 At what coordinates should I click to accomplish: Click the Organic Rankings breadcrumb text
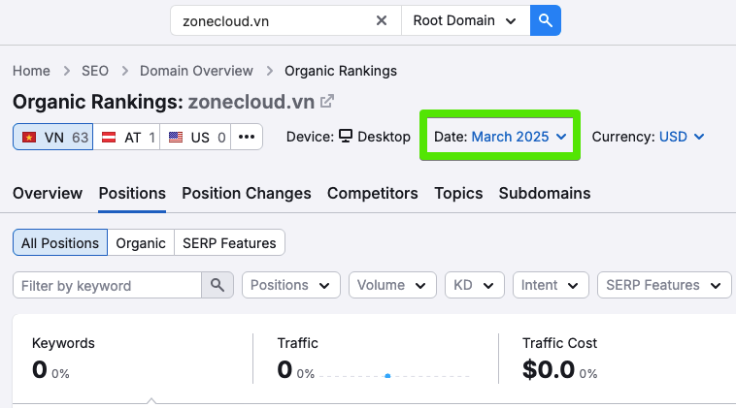click(341, 71)
